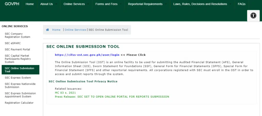The width and height of the screenshot is (262, 116).
Task: Open the cifss-ost.sec.gov.ph login link
Action: (87, 55)
